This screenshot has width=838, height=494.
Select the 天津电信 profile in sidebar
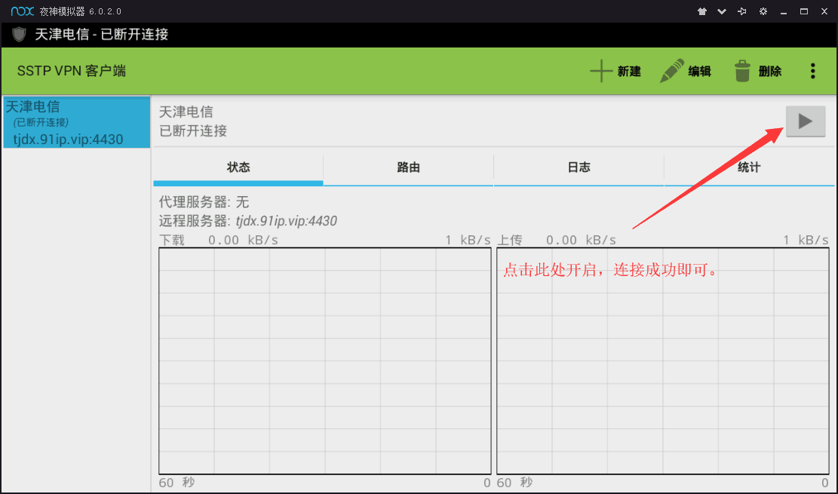pyautogui.click(x=76, y=122)
